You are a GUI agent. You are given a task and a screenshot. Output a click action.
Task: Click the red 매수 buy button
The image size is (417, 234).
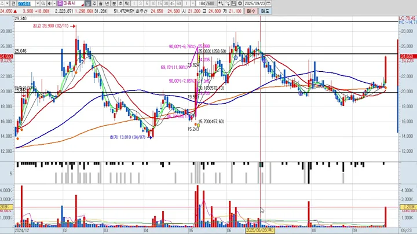pos(251,11)
